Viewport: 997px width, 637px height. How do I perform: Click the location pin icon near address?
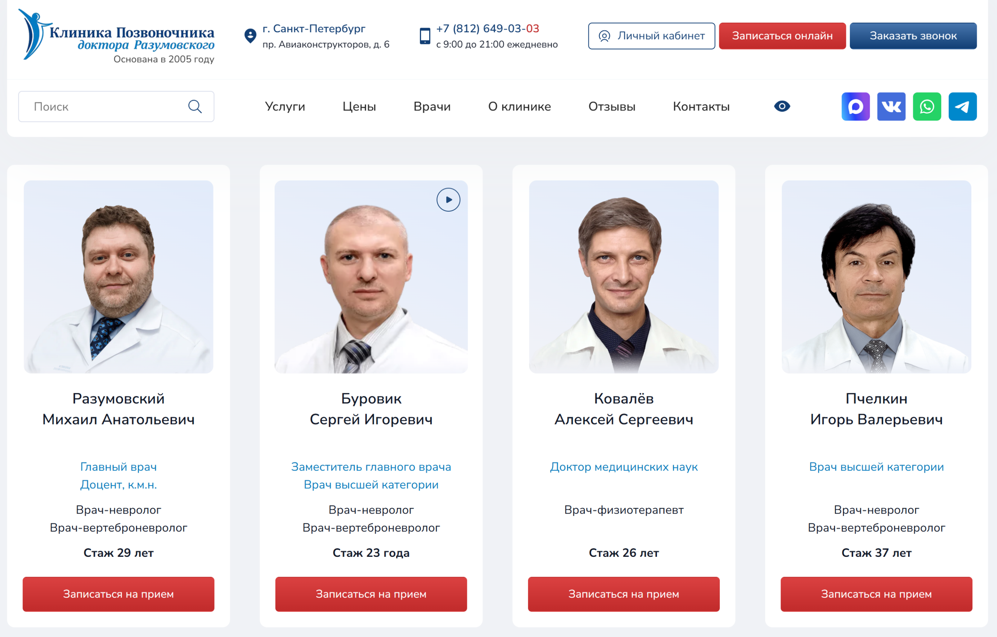point(250,36)
